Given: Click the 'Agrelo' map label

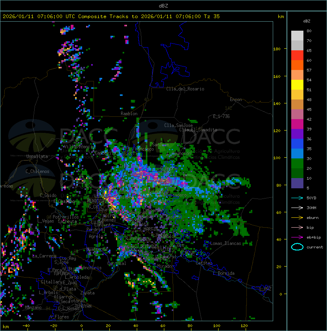Looking at the screenshot, I should (96, 236).
